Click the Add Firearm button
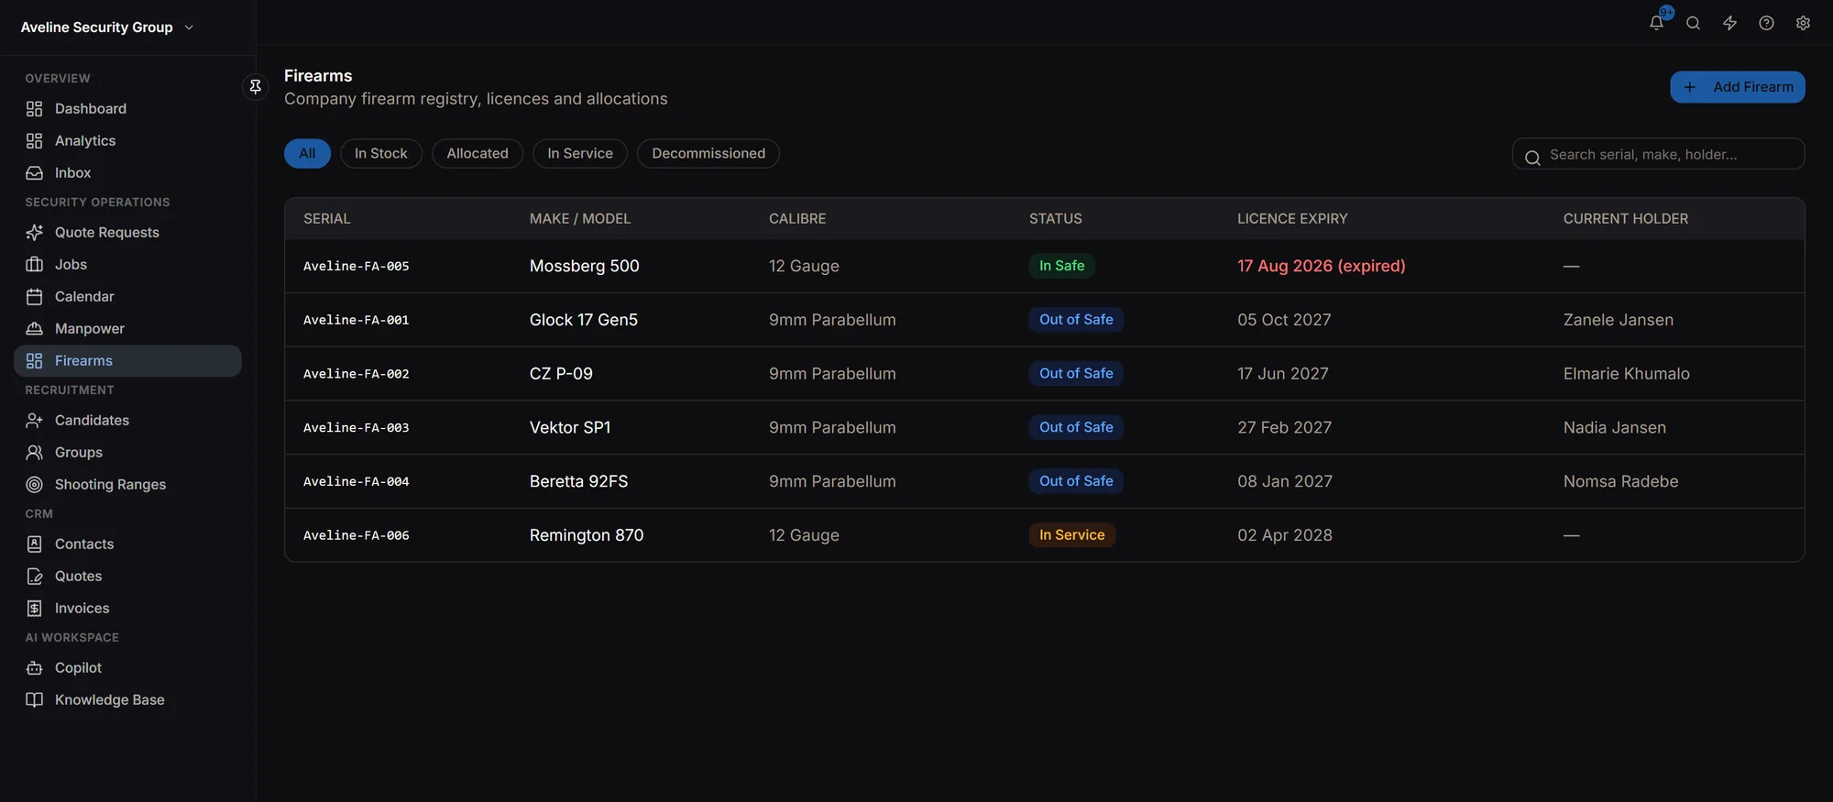The image size is (1833, 802). click(1737, 87)
